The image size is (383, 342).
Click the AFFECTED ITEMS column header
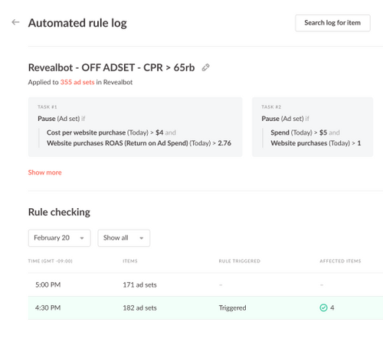[340, 261]
